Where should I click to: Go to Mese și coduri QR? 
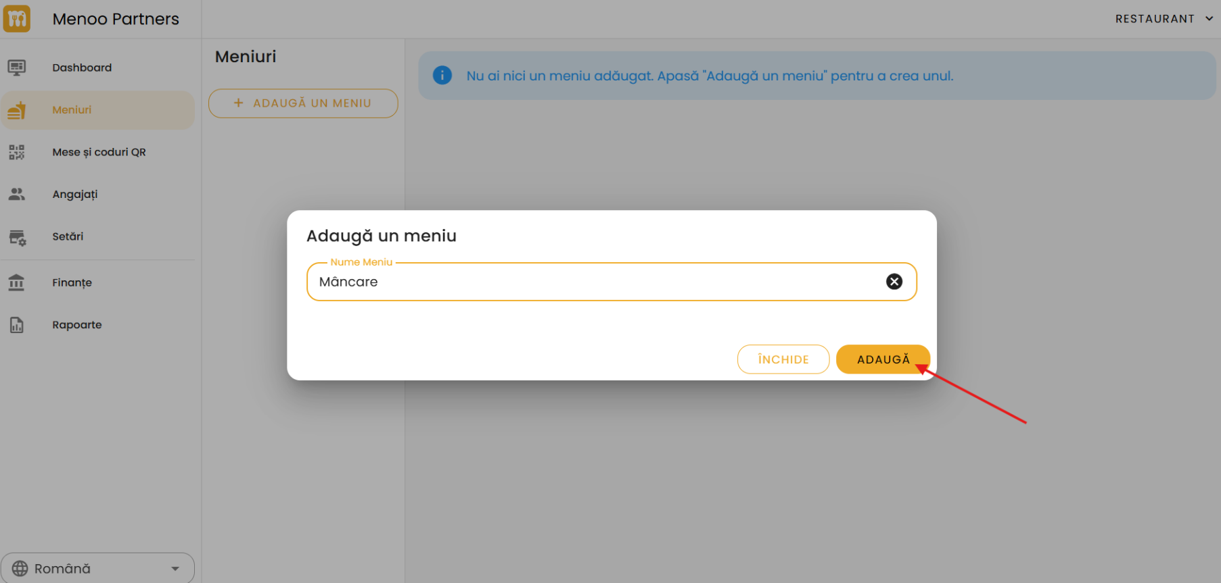point(99,152)
